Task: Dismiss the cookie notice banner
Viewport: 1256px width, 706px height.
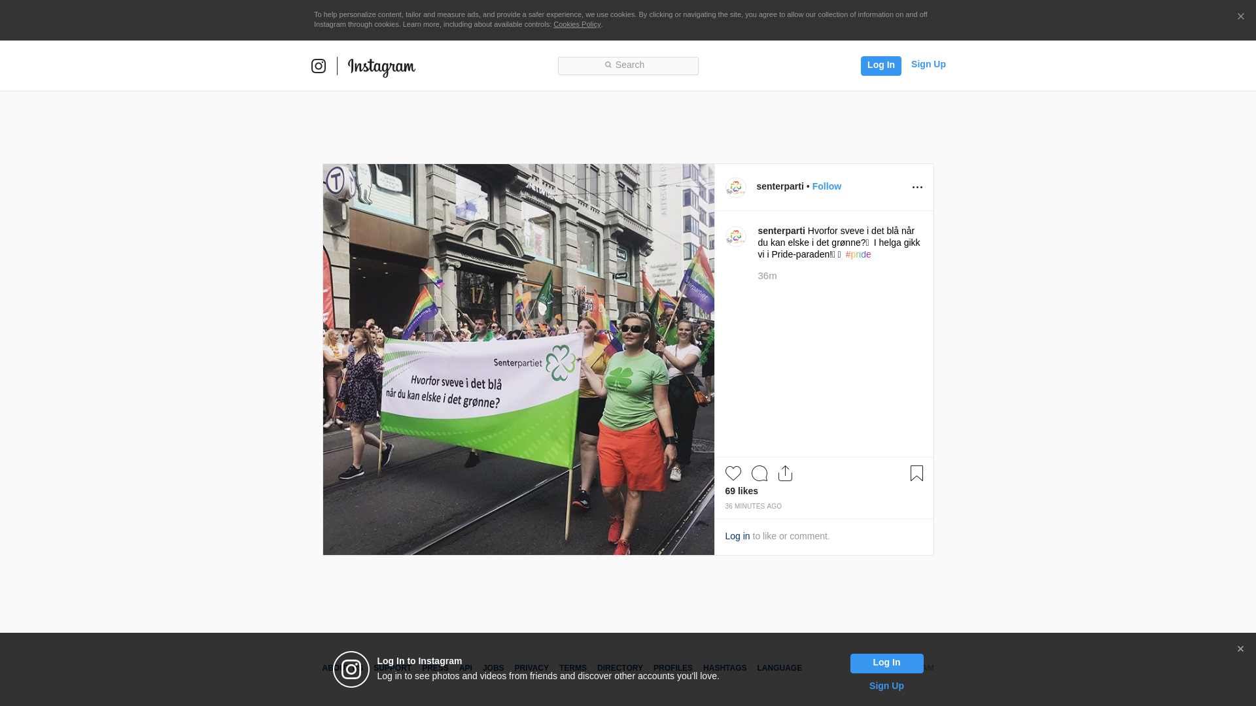Action: [x=1240, y=17]
